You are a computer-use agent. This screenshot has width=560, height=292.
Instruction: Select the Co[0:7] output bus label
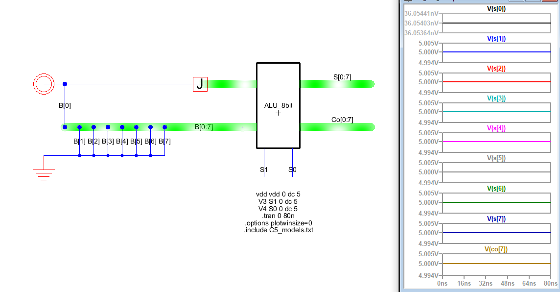coord(342,120)
